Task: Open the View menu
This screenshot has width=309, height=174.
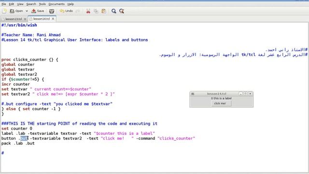Action: click(20, 4)
